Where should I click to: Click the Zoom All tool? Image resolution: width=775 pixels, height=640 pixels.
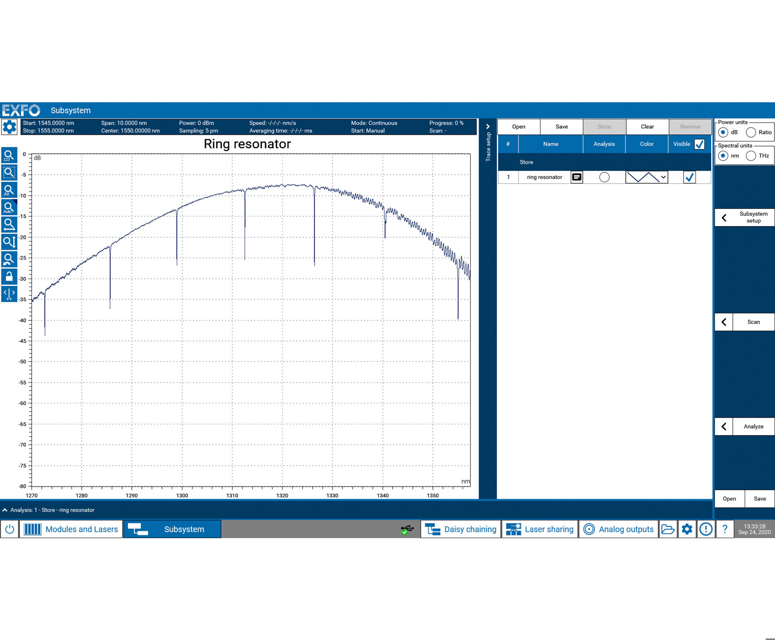click(9, 190)
